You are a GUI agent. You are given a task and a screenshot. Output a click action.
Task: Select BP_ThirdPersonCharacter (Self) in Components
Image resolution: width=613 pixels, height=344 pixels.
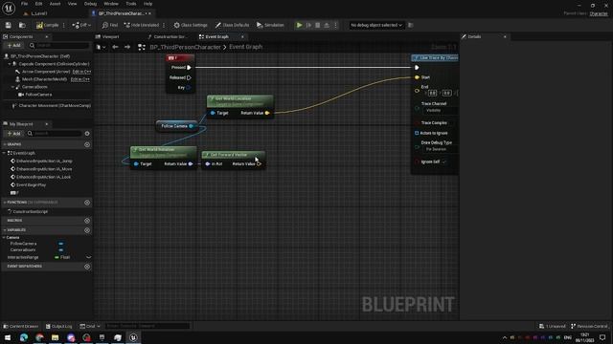click(x=40, y=56)
